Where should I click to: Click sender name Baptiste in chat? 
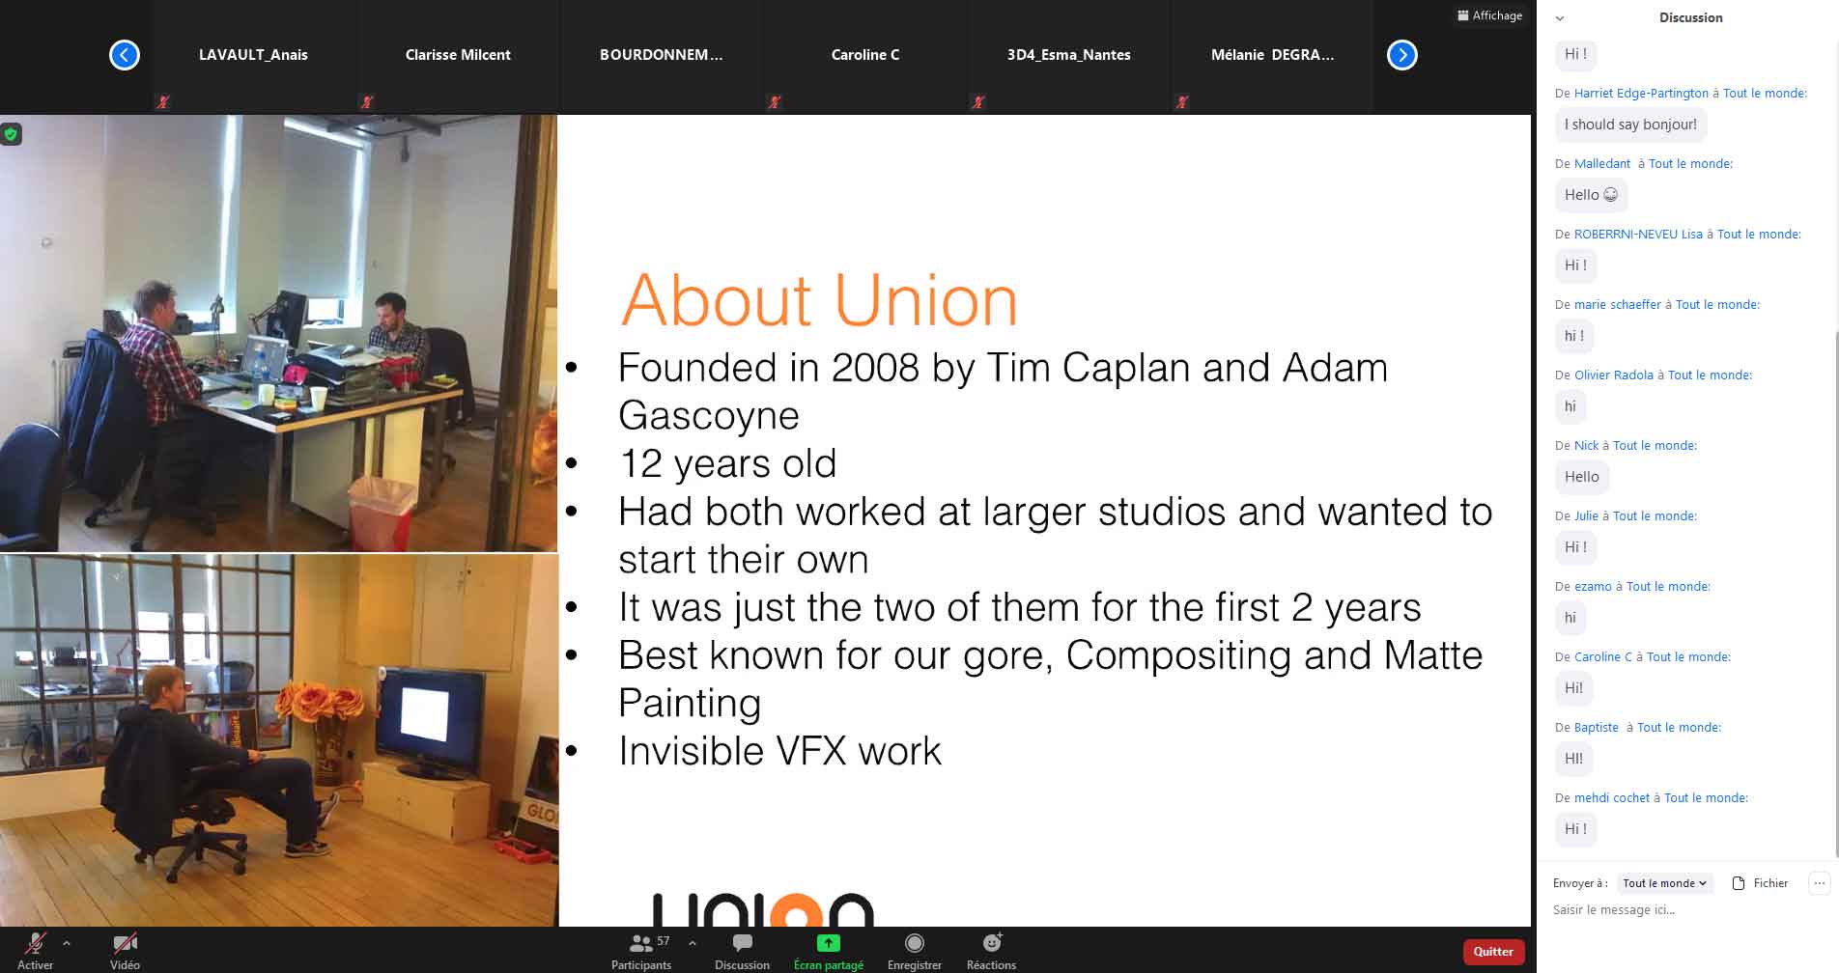click(1596, 728)
